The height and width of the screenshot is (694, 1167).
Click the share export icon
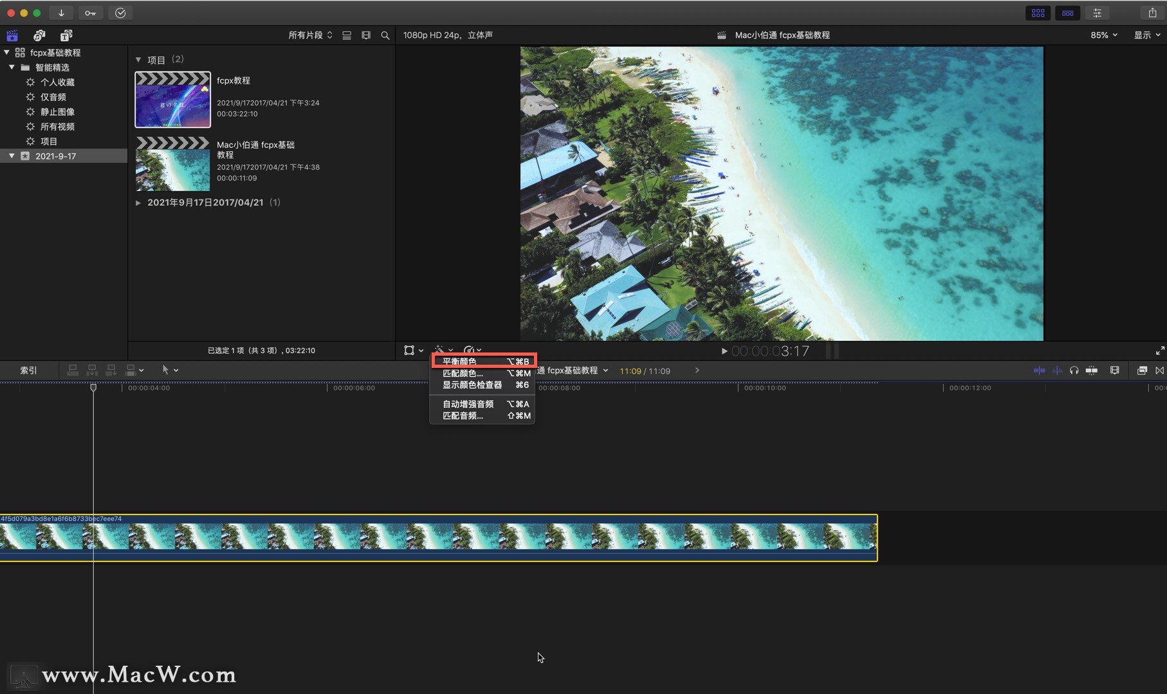(1152, 13)
